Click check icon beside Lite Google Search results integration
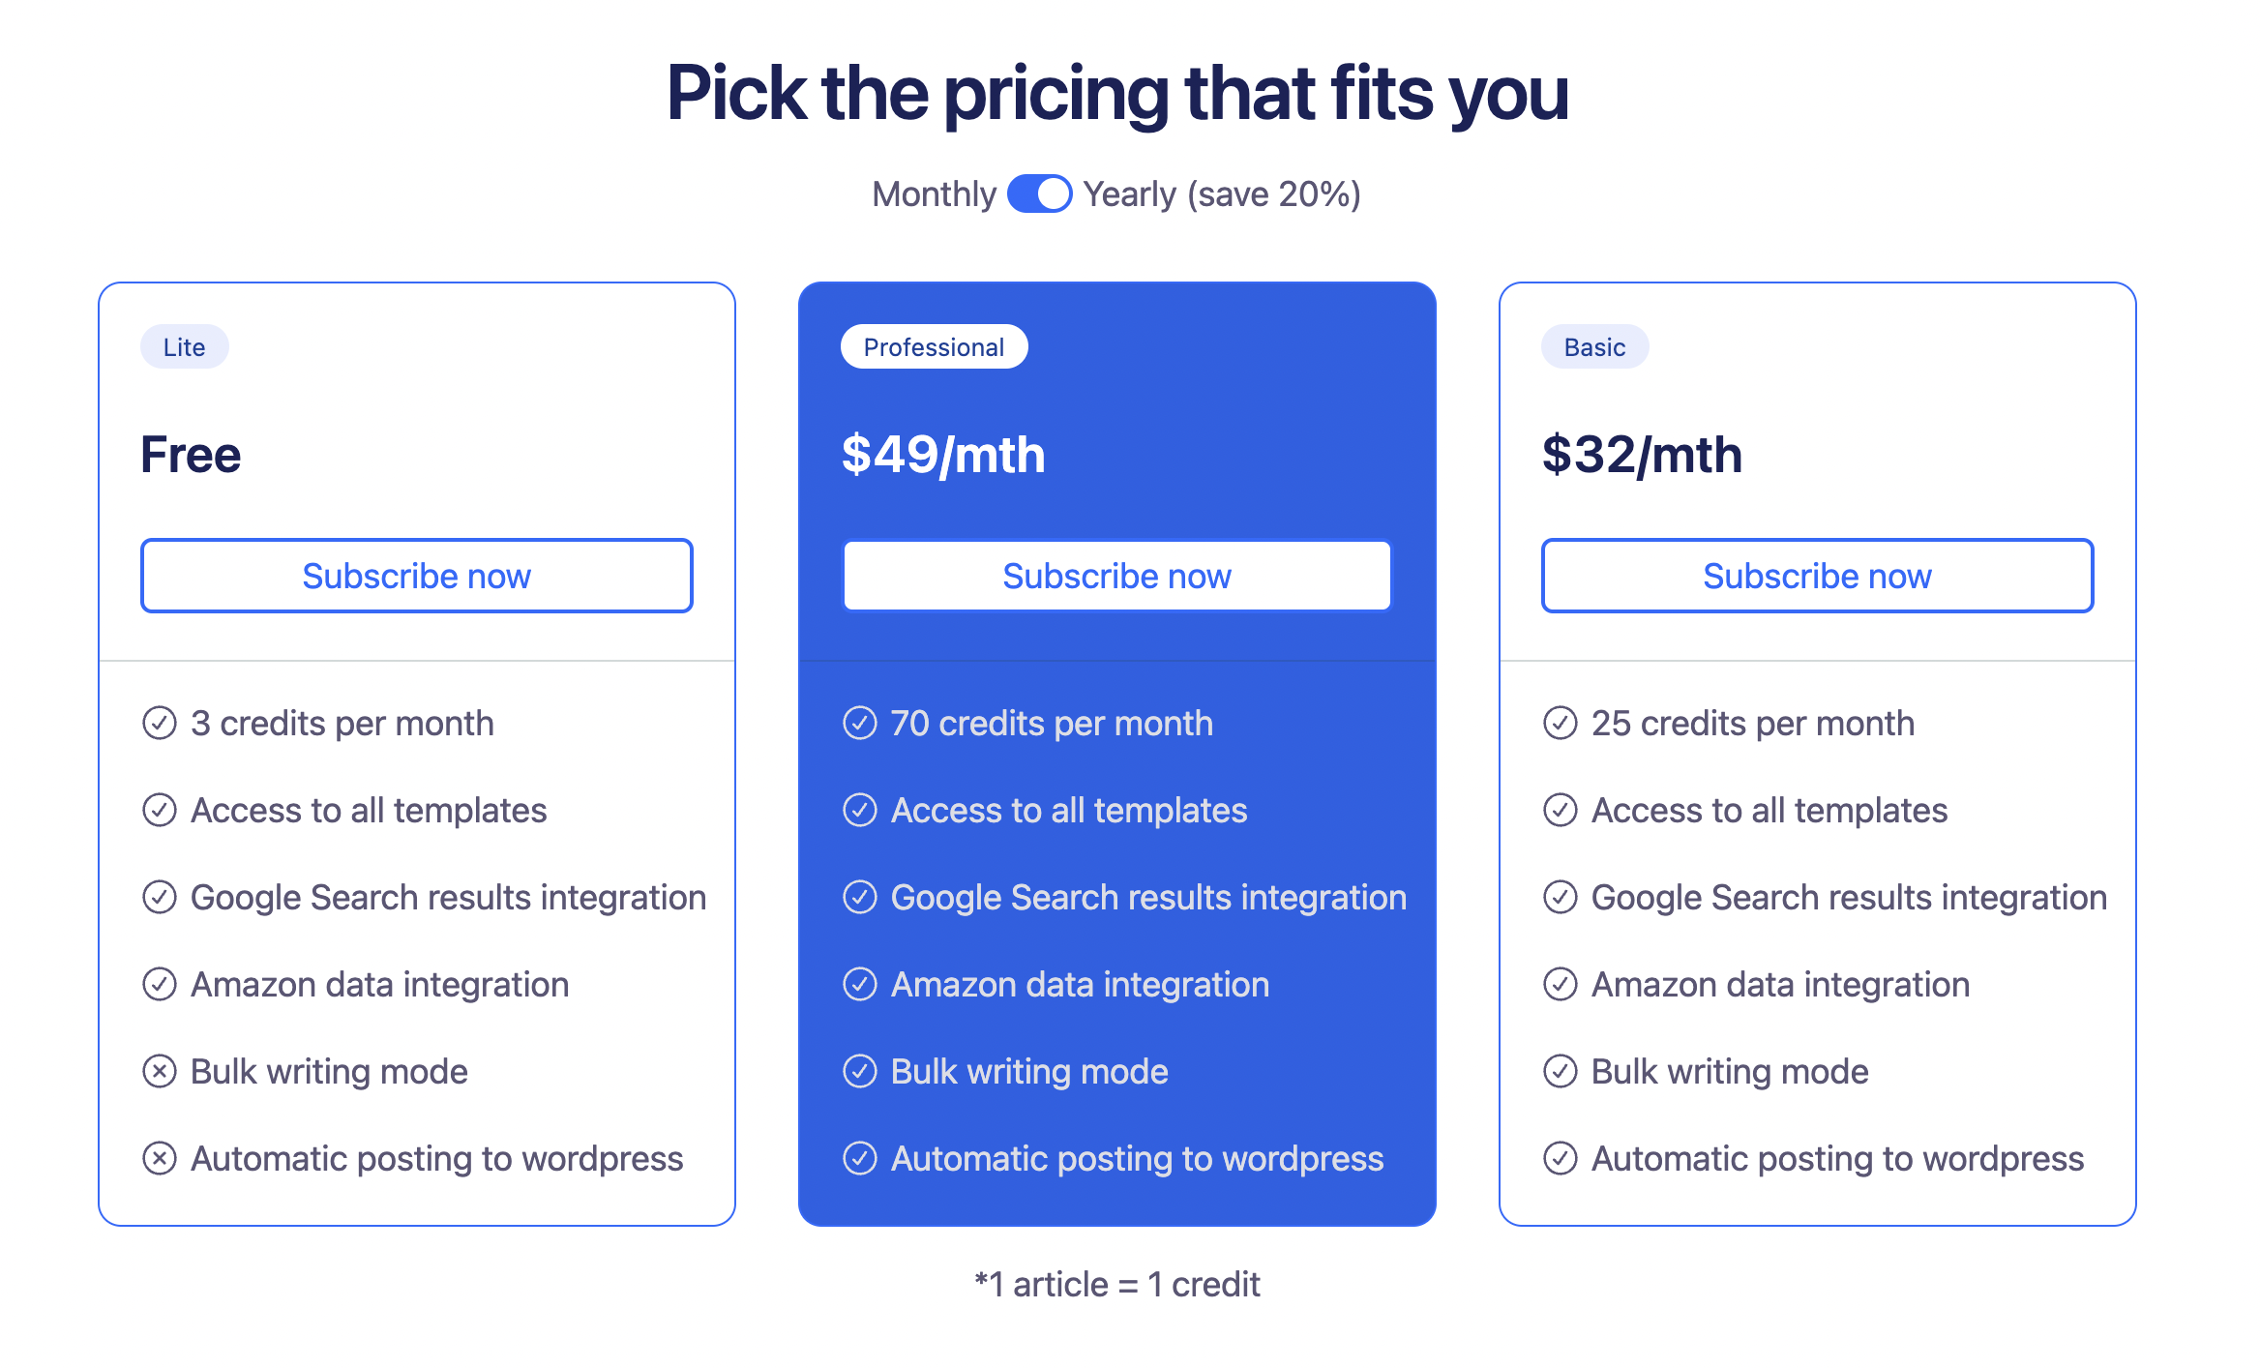This screenshot has height=1368, width=2260. click(x=160, y=897)
